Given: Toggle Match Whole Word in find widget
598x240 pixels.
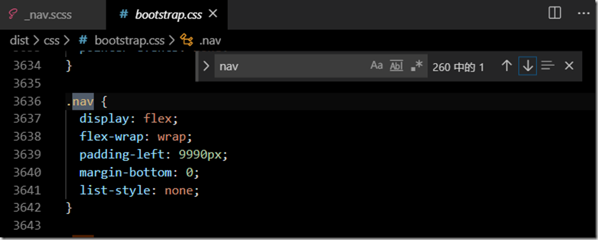Looking at the screenshot, I should click(397, 66).
